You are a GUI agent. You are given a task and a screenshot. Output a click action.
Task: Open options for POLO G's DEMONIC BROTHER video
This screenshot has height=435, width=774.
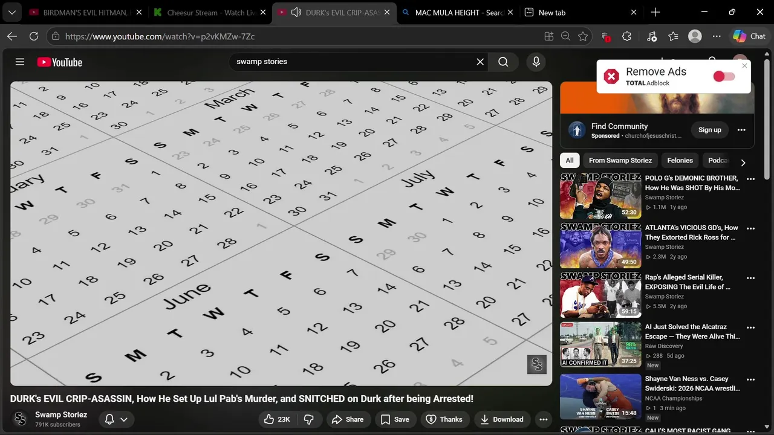click(750, 179)
